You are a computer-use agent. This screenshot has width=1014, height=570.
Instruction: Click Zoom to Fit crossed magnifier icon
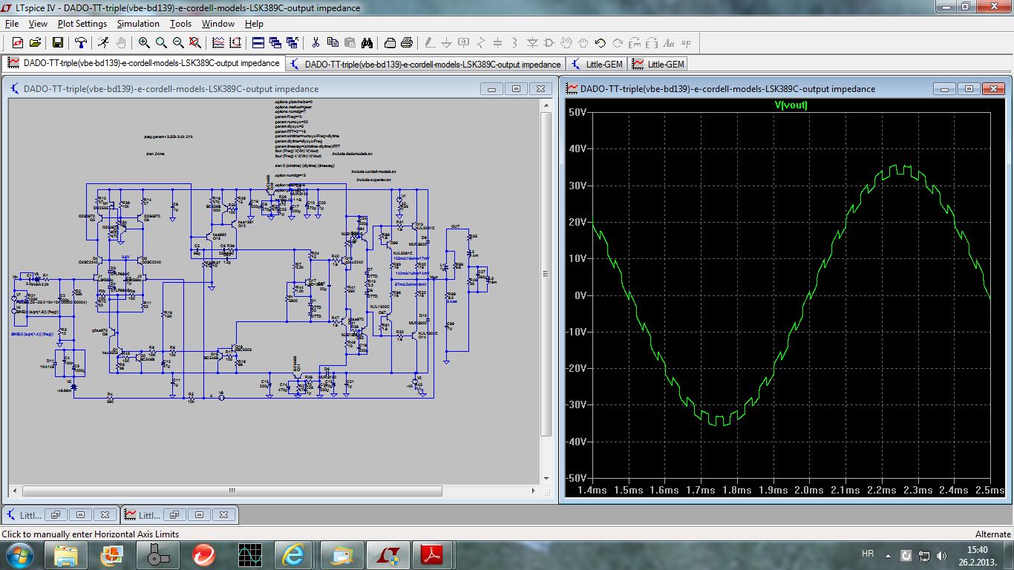pos(197,42)
